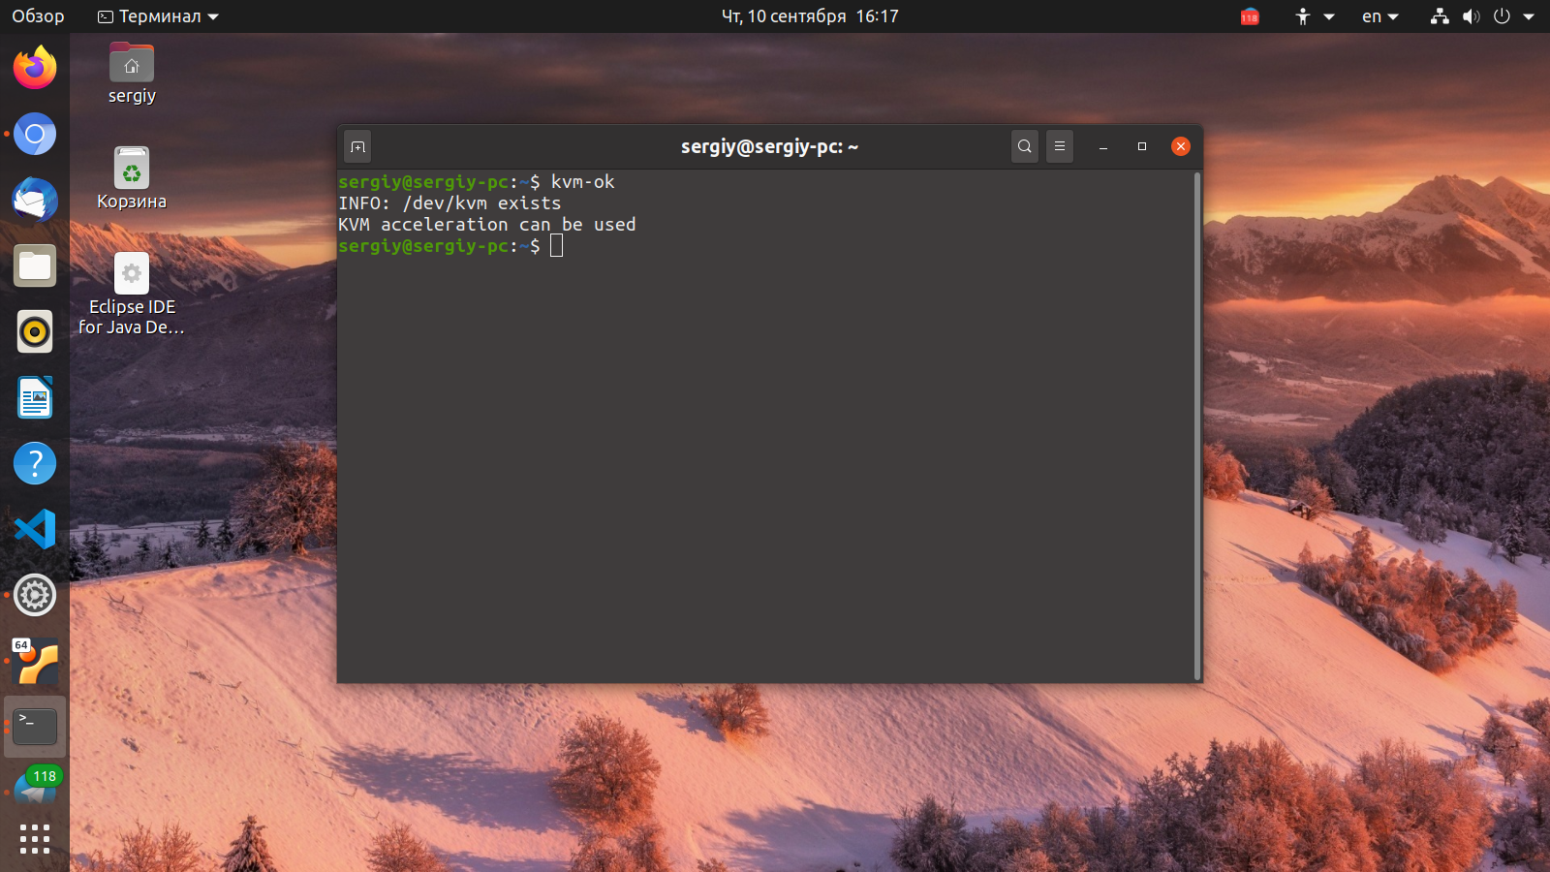
Task: Add a new terminal tab
Action: [x=357, y=146]
